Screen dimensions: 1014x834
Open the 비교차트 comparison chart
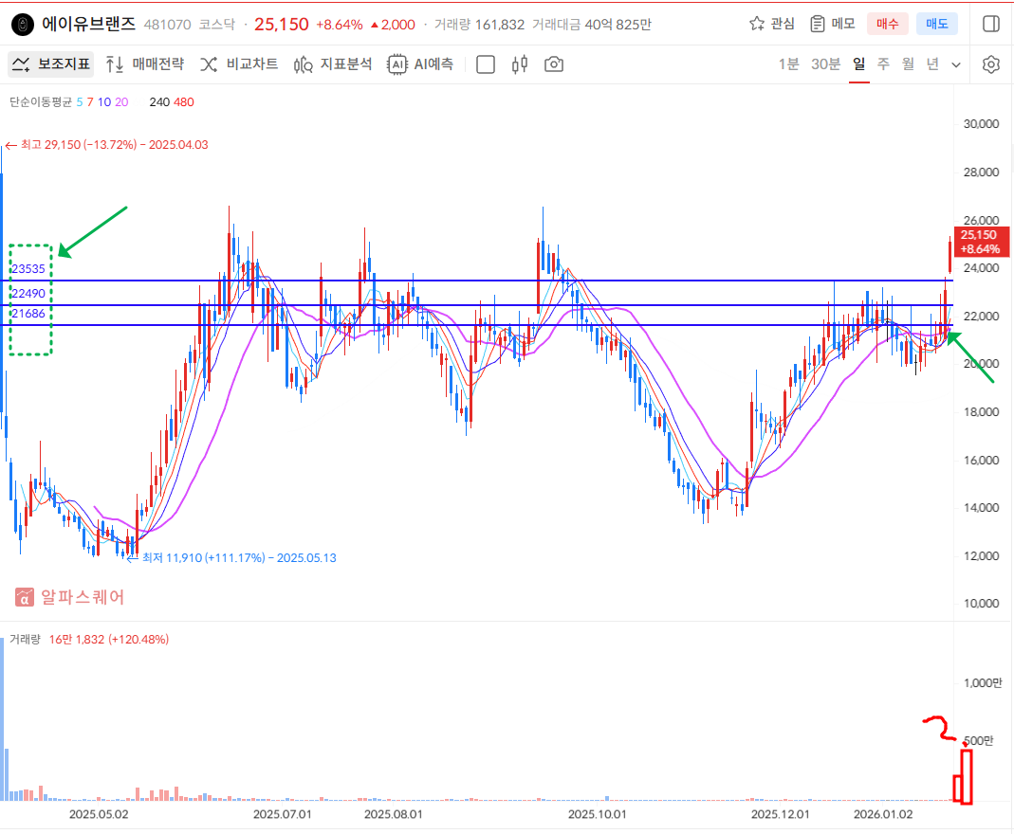click(239, 64)
